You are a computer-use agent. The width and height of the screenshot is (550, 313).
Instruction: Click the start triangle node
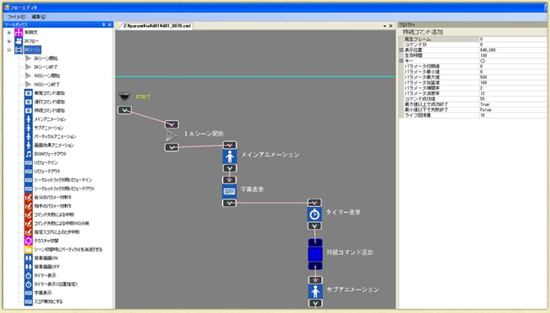pyautogui.click(x=124, y=98)
